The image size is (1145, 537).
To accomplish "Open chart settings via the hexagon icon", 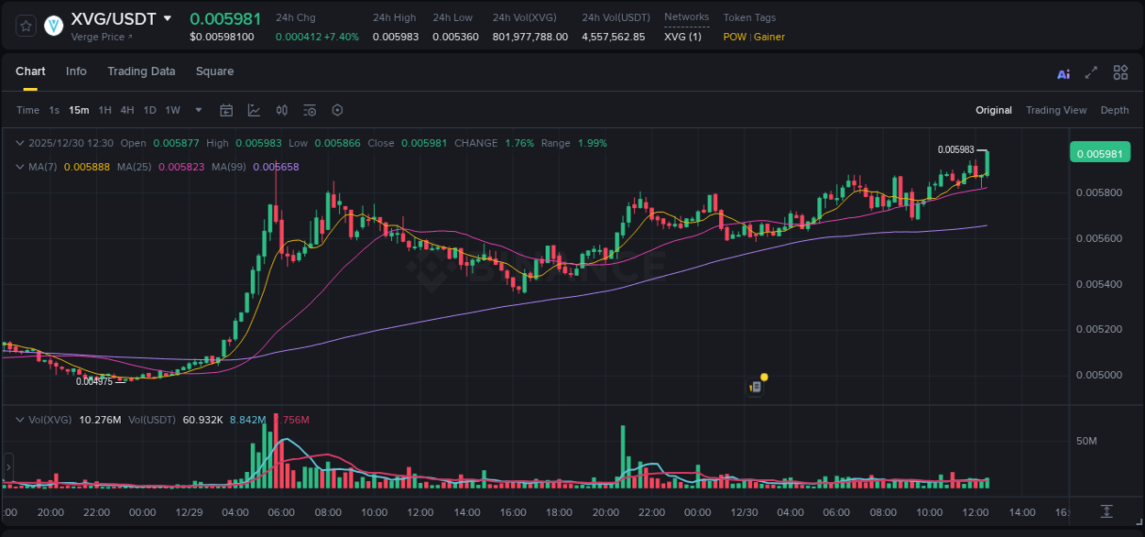I will point(337,110).
